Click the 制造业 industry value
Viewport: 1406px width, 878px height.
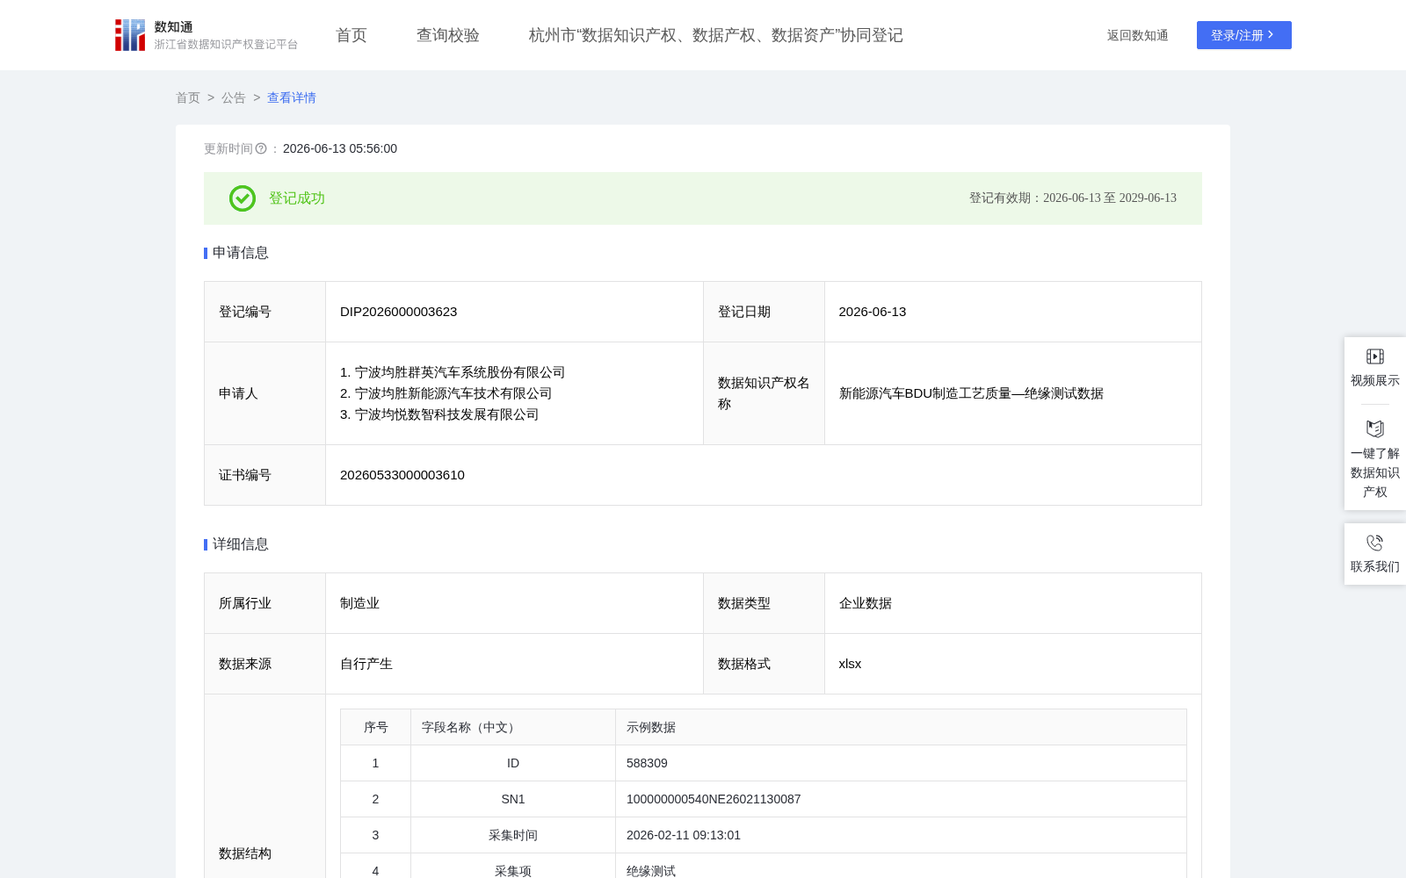359,603
